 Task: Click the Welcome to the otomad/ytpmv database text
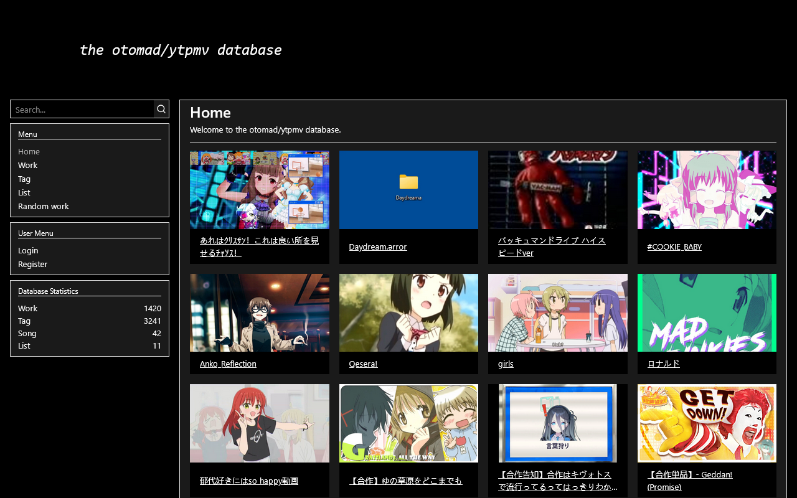pos(265,130)
